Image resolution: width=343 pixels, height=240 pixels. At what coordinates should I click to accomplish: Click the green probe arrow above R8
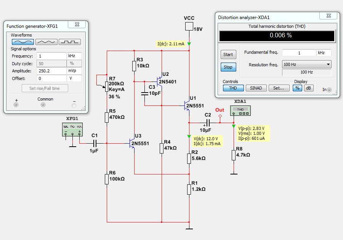[x=234, y=126]
